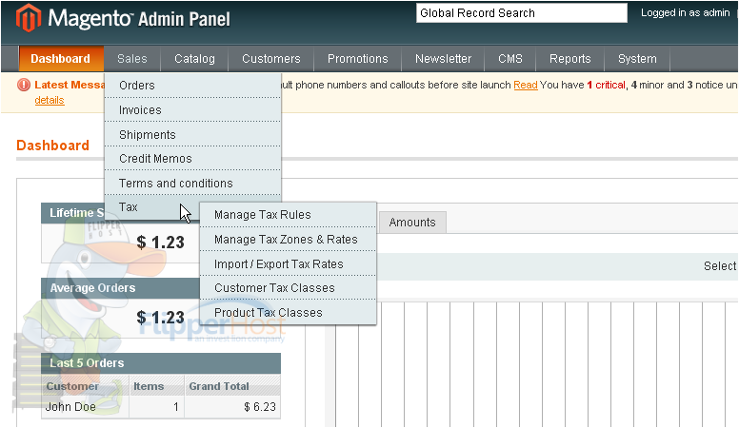Open the Customers menu
Screen dimensions: 739x428
click(271, 59)
